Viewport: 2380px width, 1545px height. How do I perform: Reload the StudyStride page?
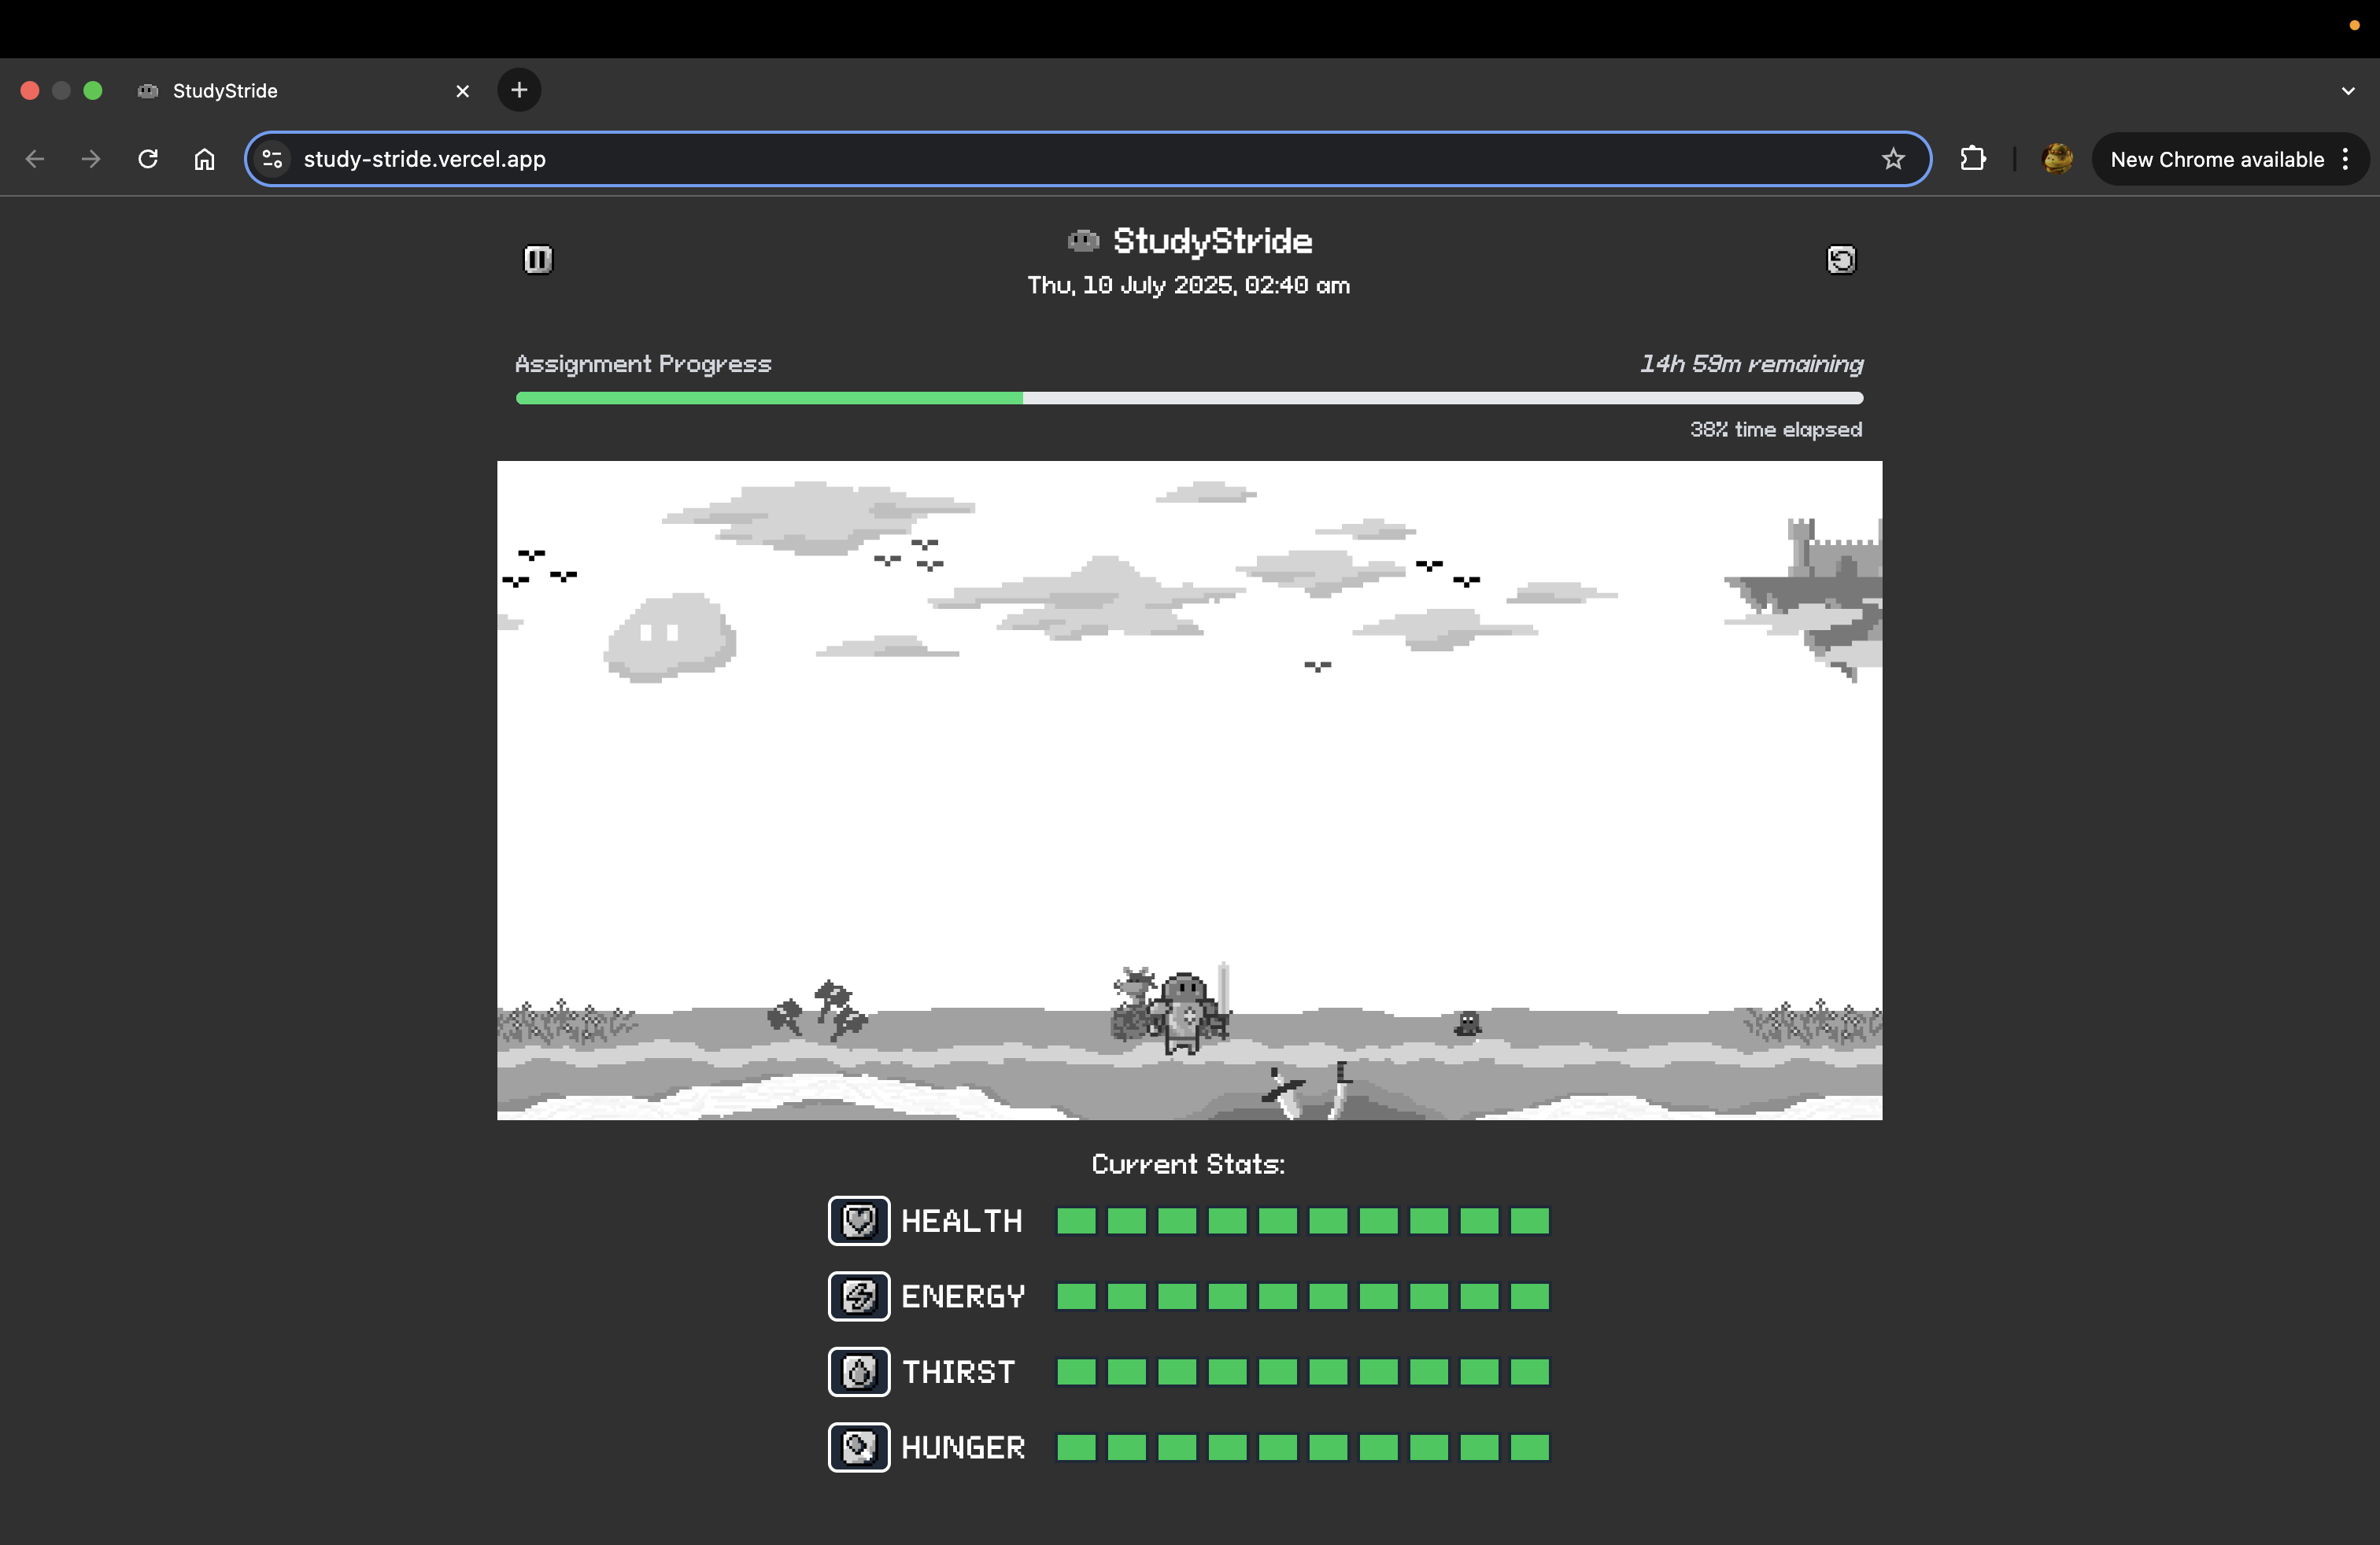click(x=148, y=159)
